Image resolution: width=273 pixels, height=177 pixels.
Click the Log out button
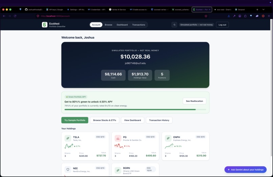(x=222, y=25)
